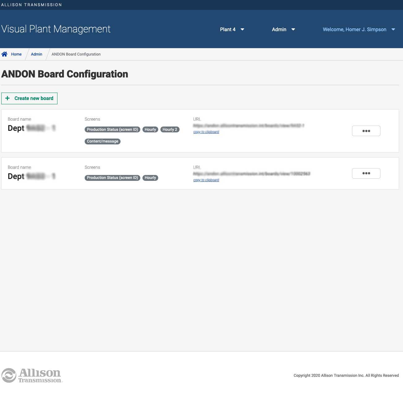Image resolution: width=403 pixels, height=399 pixels.
Task: Click the ALLISON TRANSMISSION text in top bar
Action: (32, 5)
